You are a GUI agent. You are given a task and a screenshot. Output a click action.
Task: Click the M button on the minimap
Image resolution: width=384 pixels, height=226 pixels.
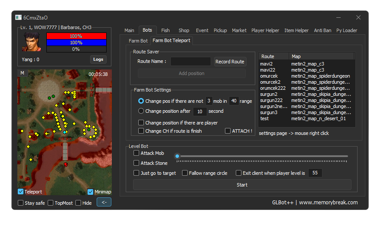[x=22, y=73]
